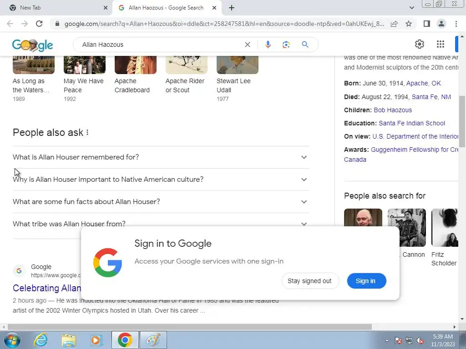Click the vertical page scrollbar thumb
This screenshot has height=349, width=466.
(462, 121)
